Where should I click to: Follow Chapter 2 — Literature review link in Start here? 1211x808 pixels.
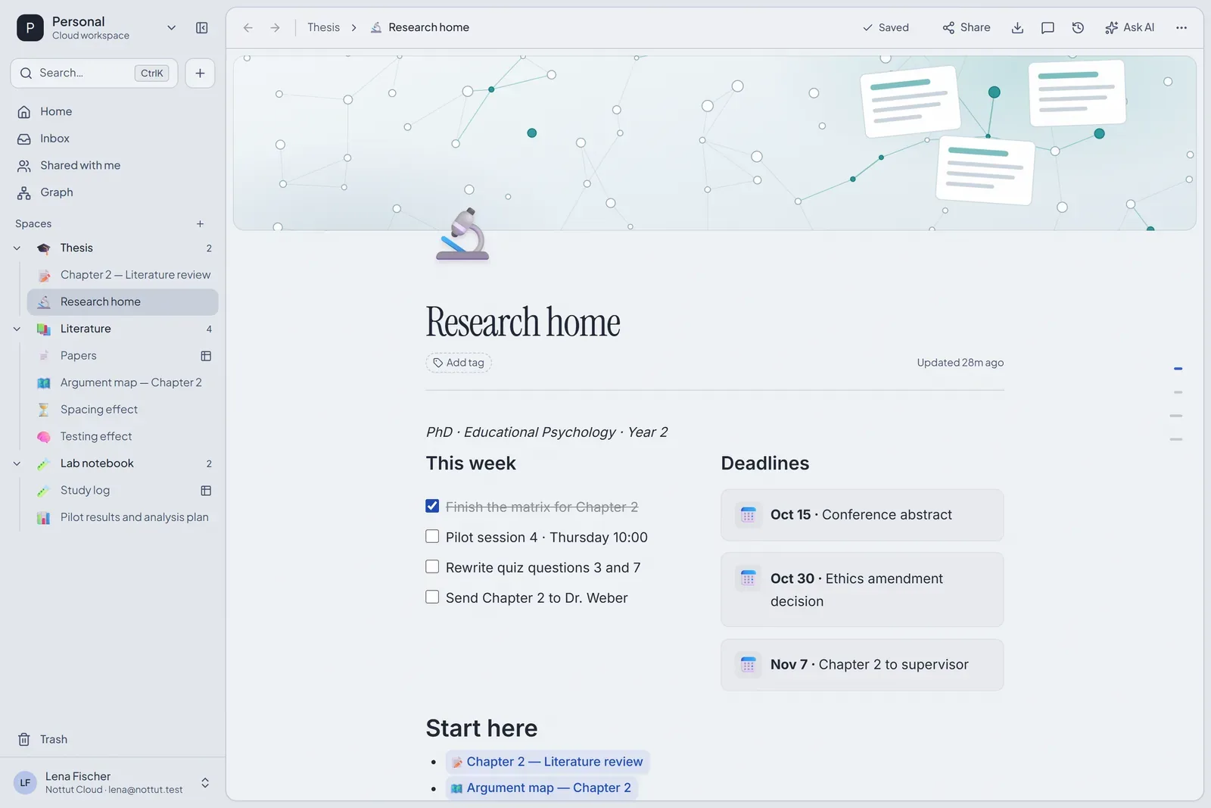pos(547,763)
